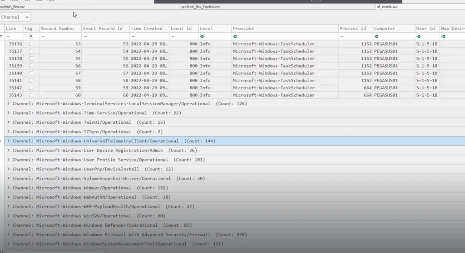Screen dimensions: 465x253
Task: Expand WindowsSystemAssessmentTool channel group
Action: [x=8, y=244]
